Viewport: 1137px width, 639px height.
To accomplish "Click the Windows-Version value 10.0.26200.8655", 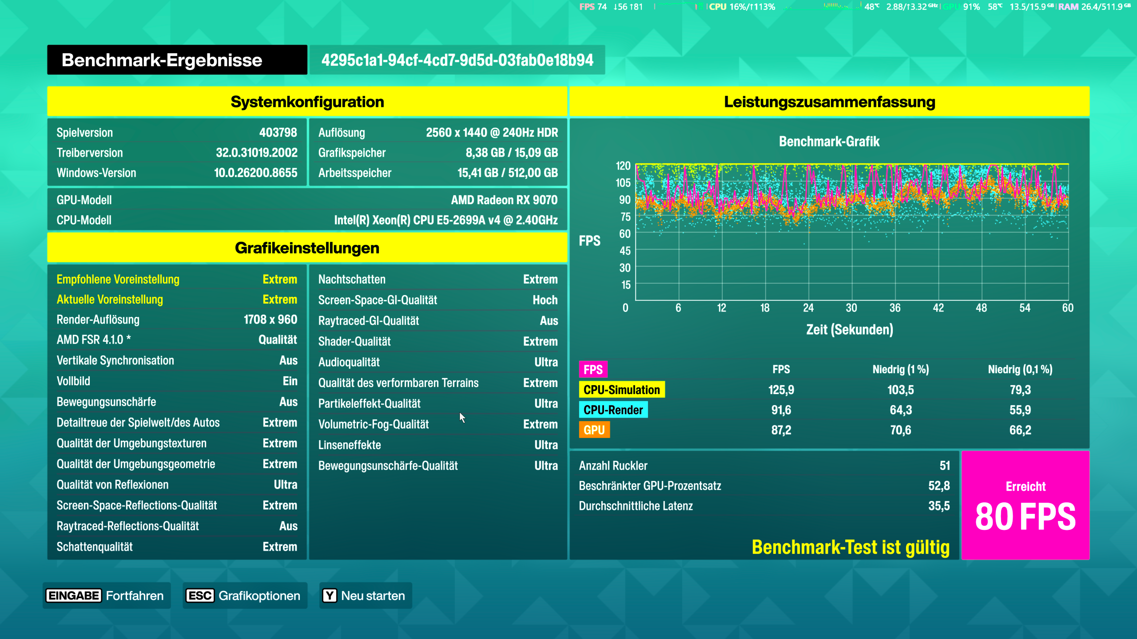I will click(256, 173).
